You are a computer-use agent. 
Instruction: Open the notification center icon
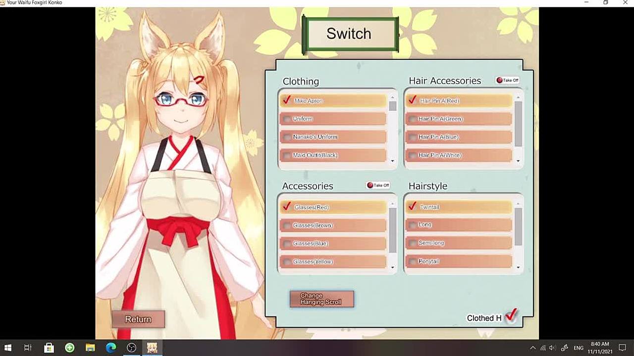623,348
